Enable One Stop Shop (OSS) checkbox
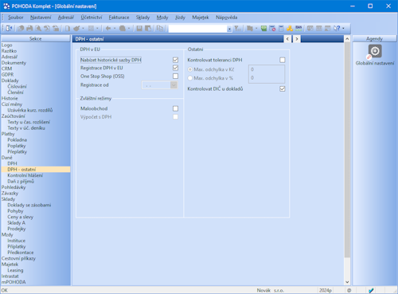398x294 pixels. click(x=175, y=76)
